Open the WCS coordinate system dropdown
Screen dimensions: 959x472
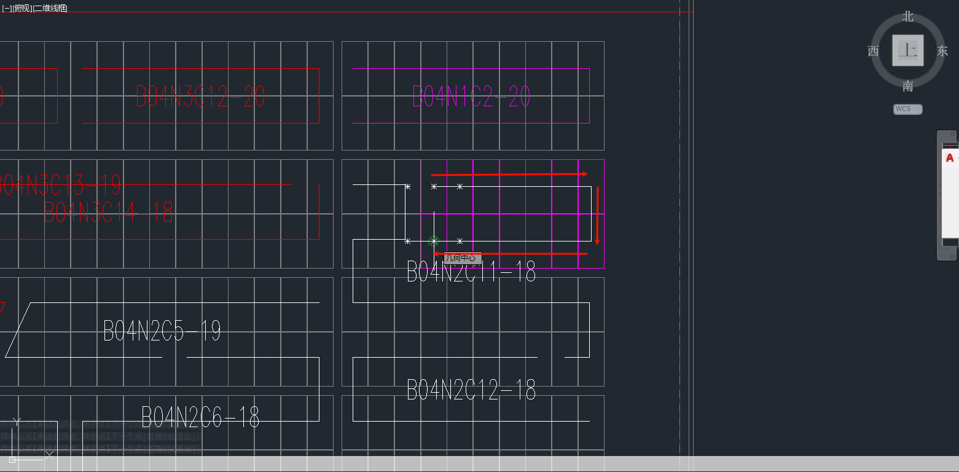point(907,109)
